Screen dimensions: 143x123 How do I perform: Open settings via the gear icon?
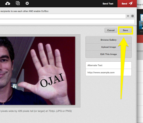point(27,3)
